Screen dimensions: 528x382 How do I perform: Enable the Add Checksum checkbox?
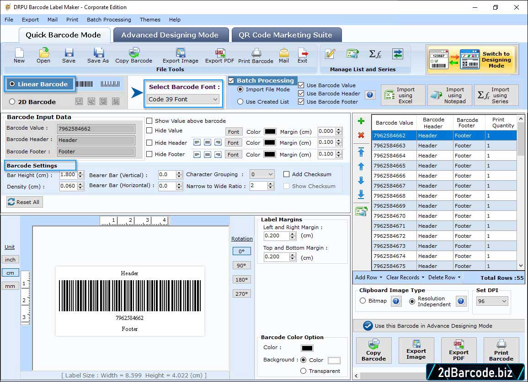[x=286, y=174]
